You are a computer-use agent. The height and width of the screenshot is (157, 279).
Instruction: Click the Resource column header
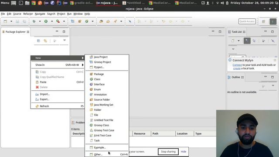[x=142, y=134]
